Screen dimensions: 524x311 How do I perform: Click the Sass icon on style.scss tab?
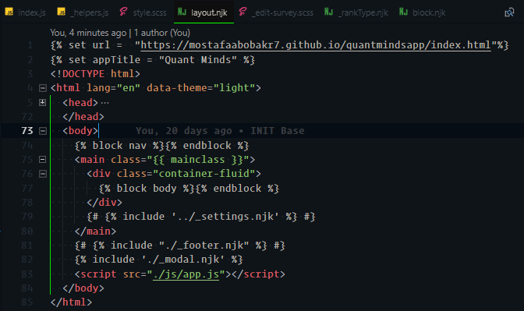point(123,12)
